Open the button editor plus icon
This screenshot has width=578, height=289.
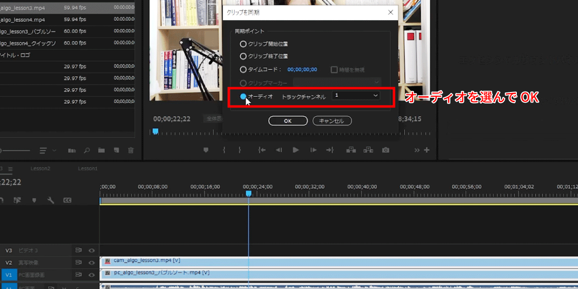click(426, 150)
